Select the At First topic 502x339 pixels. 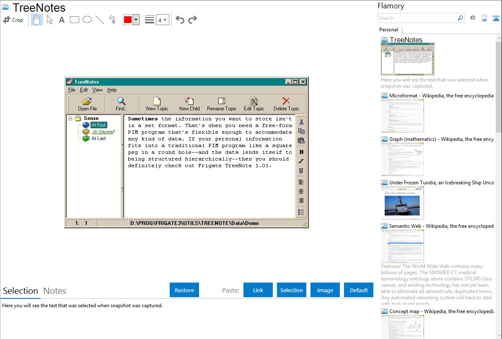[x=98, y=125]
